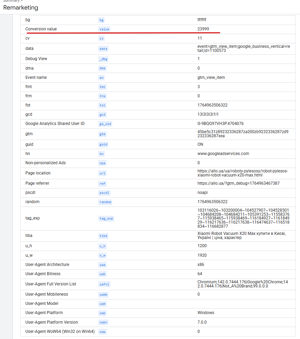Click the u_h value 1200
The height and width of the screenshot is (339, 300).
[x=202, y=246]
